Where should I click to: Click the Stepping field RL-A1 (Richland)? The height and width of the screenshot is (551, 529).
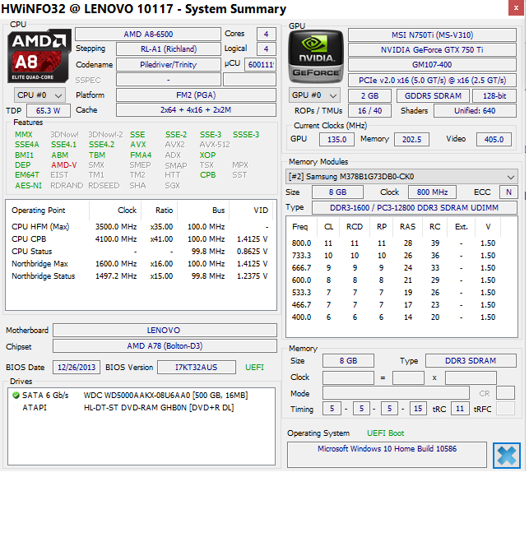click(x=169, y=49)
